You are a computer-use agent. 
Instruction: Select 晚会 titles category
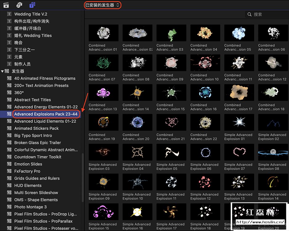pyautogui.click(x=40, y=43)
